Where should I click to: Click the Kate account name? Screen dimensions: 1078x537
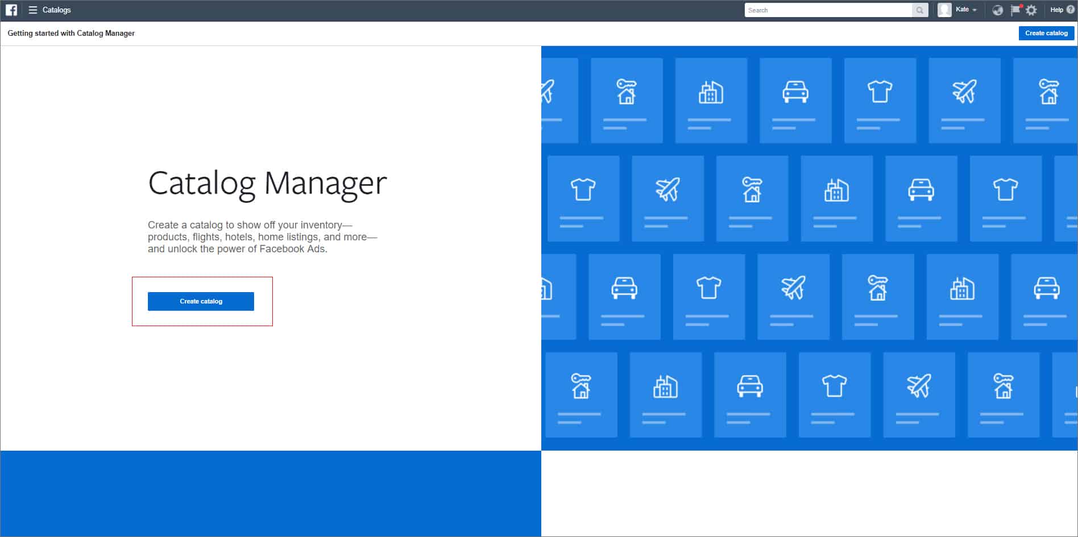point(962,10)
